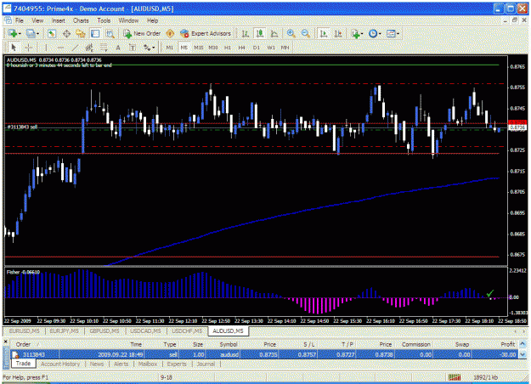Switch timeframe to M1
Image resolution: width=531 pixels, height=384 pixels.
(x=170, y=48)
